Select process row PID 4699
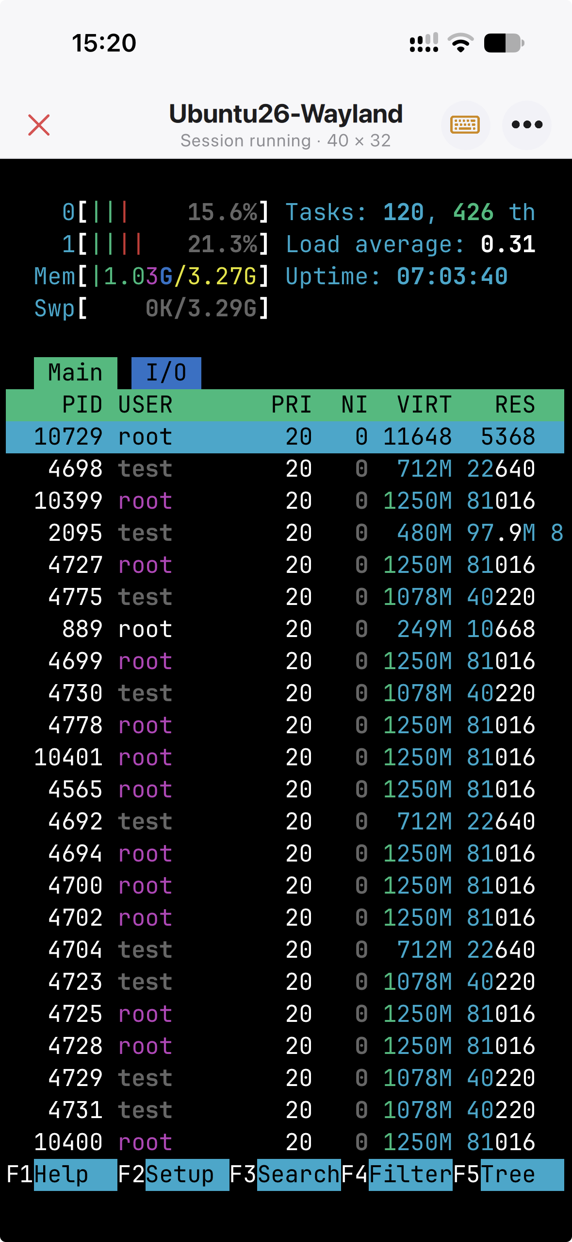Image resolution: width=572 pixels, height=1242 pixels. tap(285, 661)
